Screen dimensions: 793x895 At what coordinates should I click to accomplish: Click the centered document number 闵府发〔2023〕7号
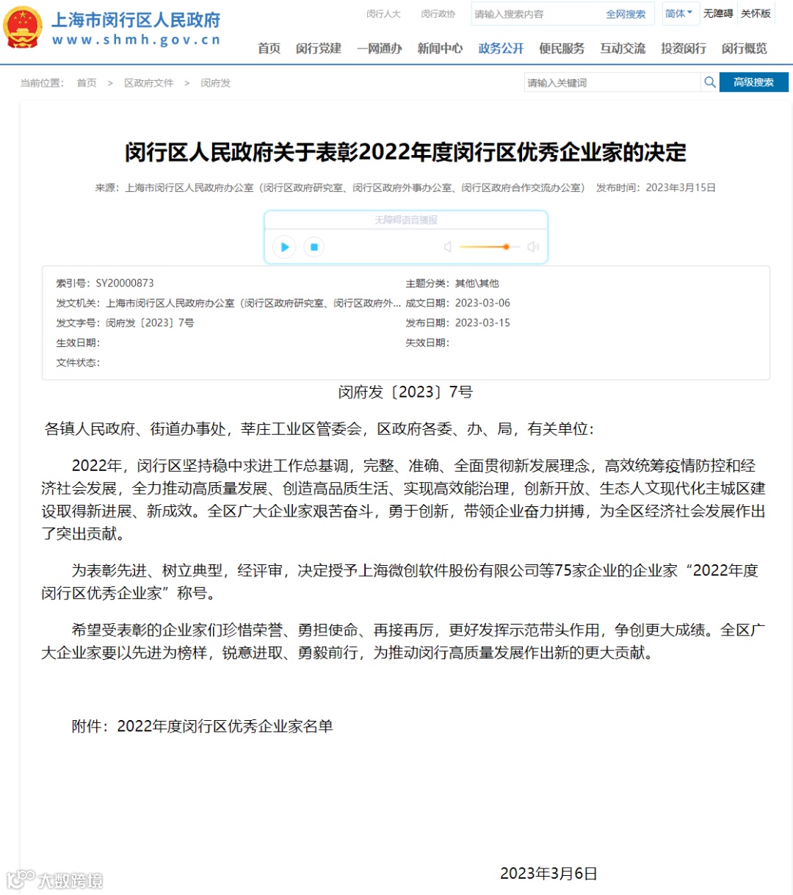[405, 392]
